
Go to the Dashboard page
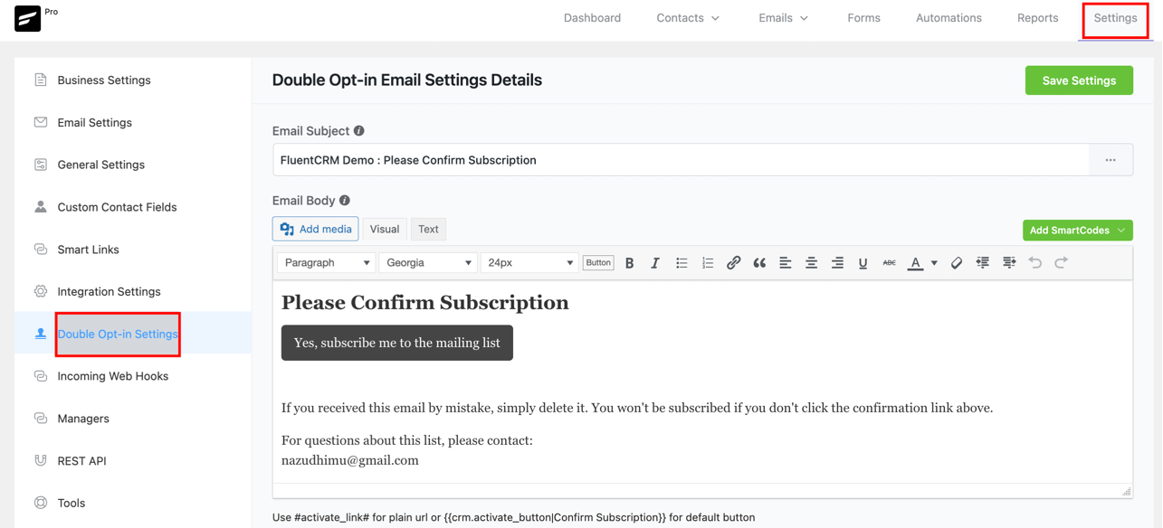592,18
